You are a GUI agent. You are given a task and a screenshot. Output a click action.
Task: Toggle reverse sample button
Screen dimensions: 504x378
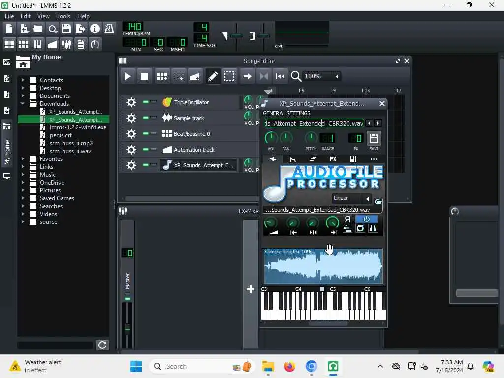point(347,219)
